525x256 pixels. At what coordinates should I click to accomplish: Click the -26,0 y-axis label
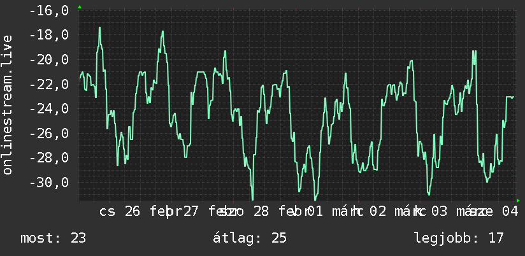click(49, 134)
